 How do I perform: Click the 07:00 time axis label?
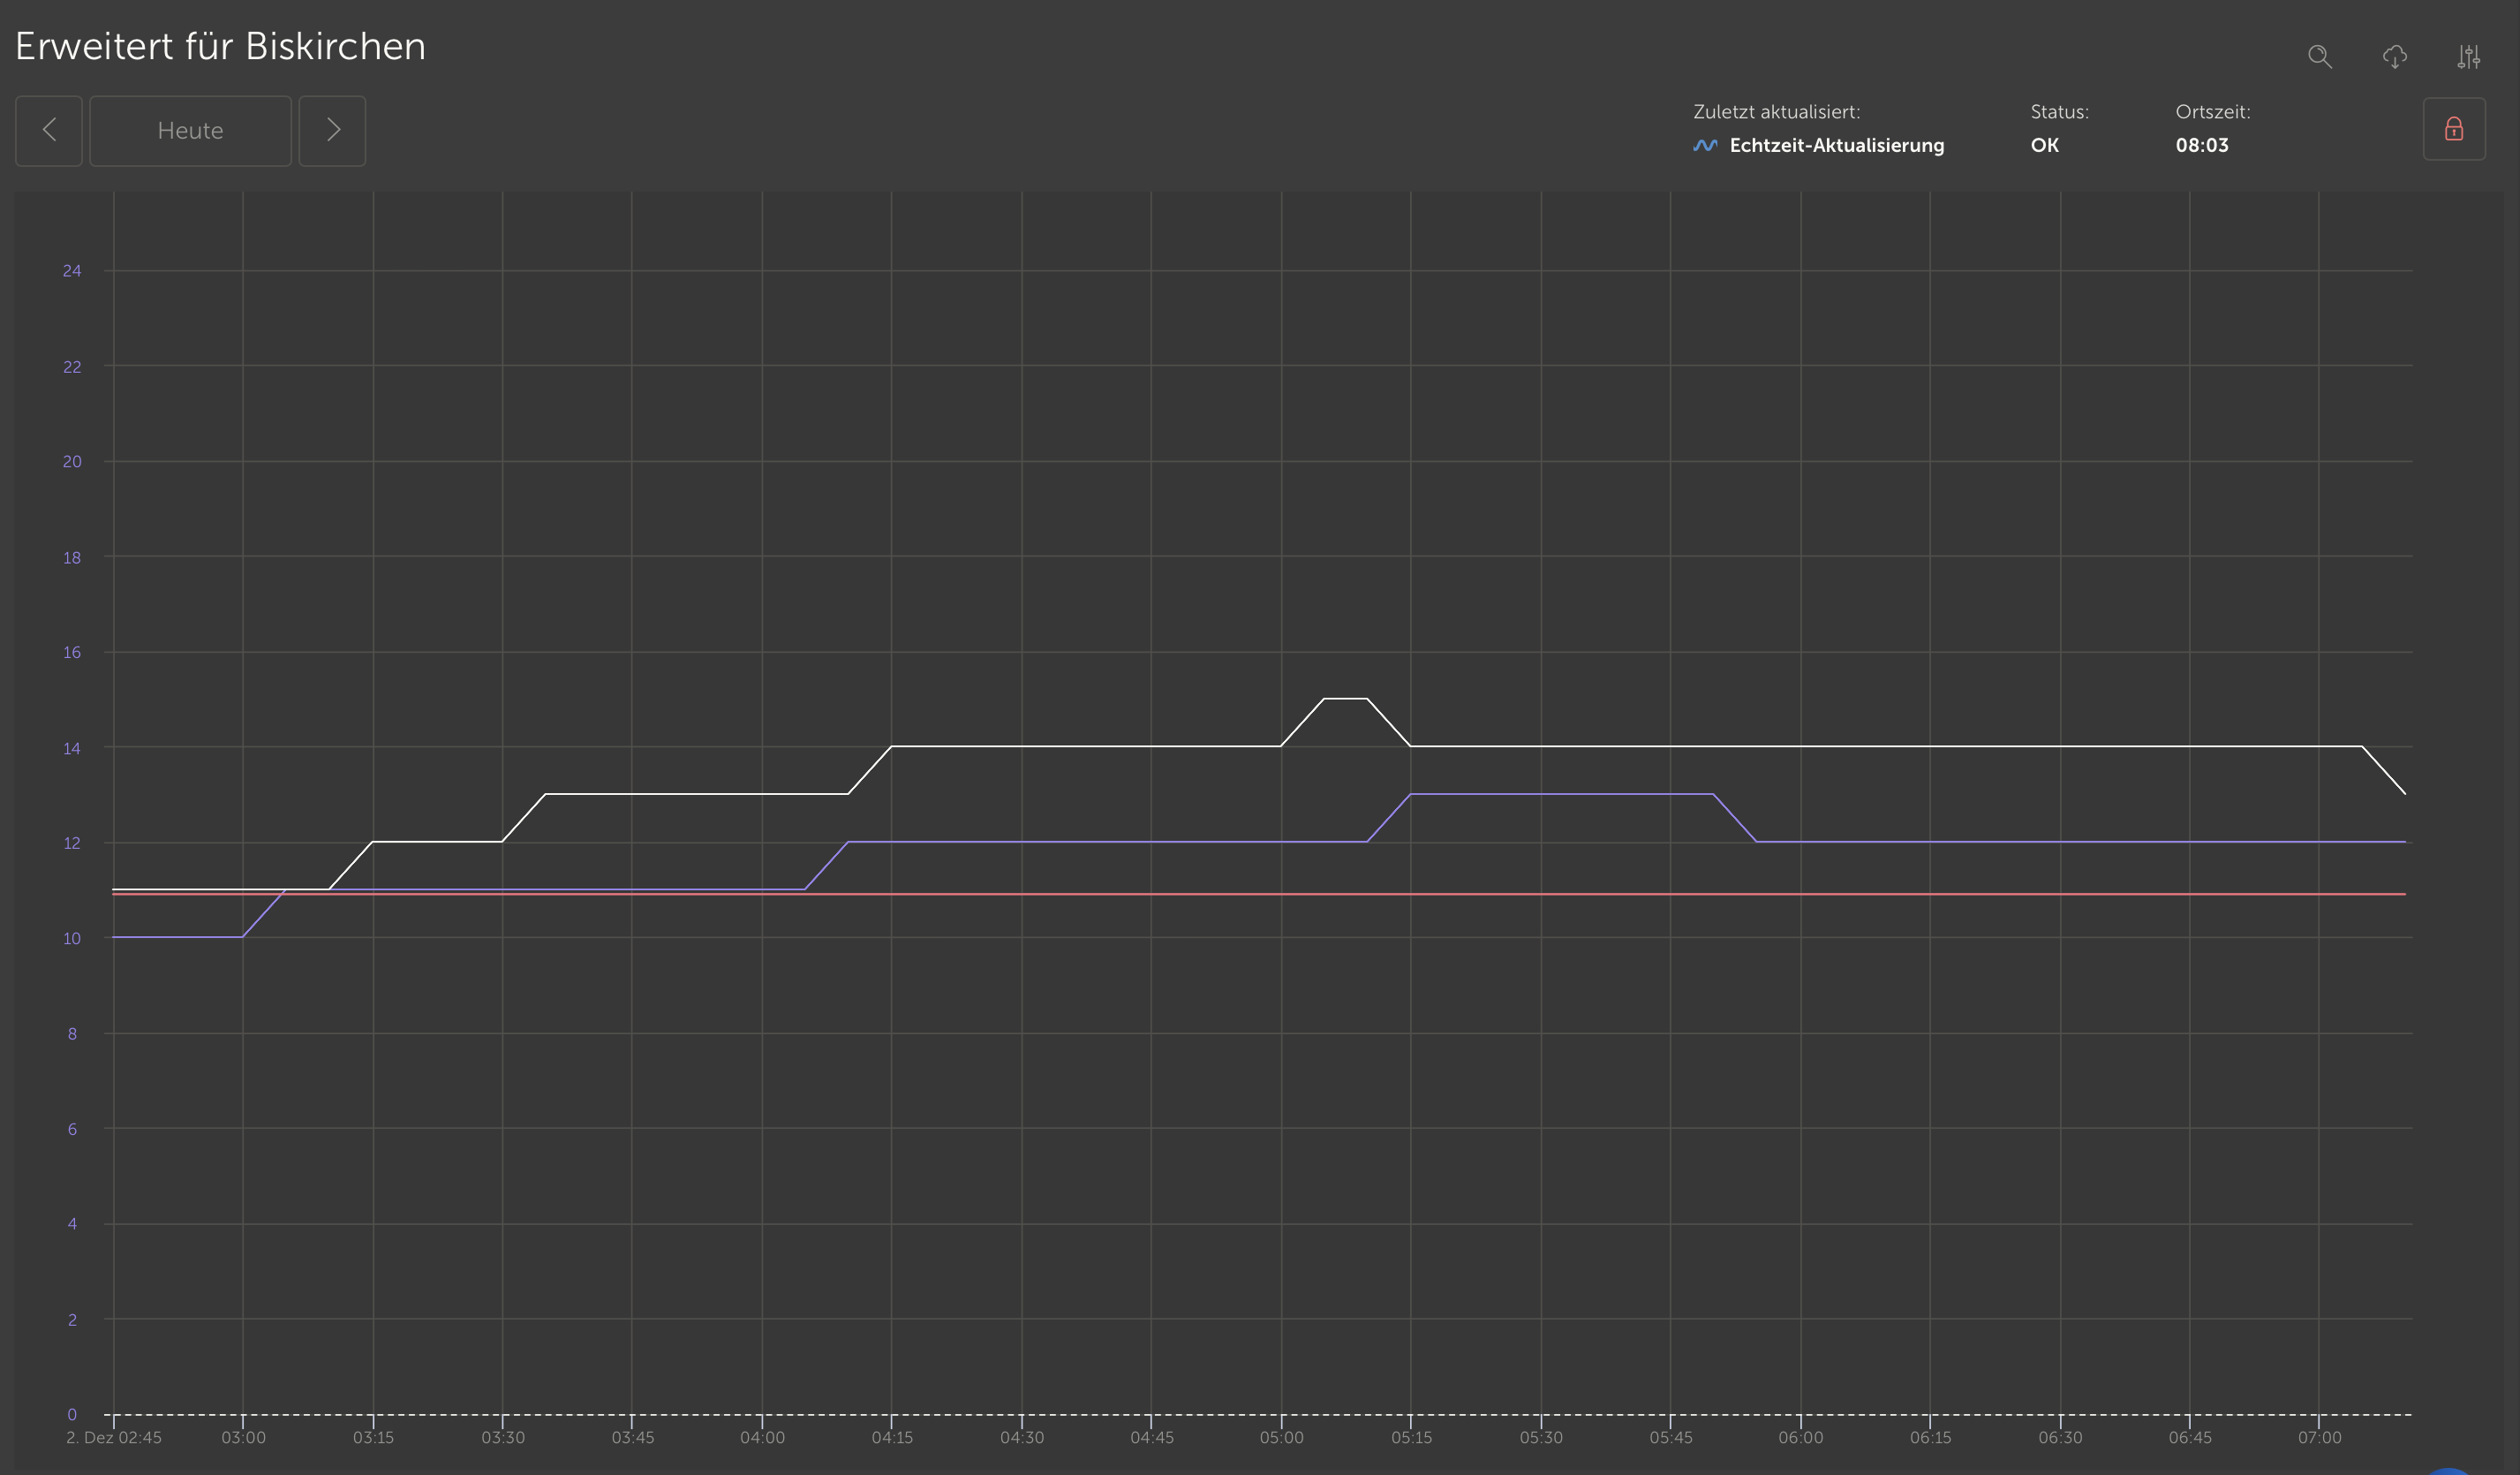pyautogui.click(x=2319, y=1438)
